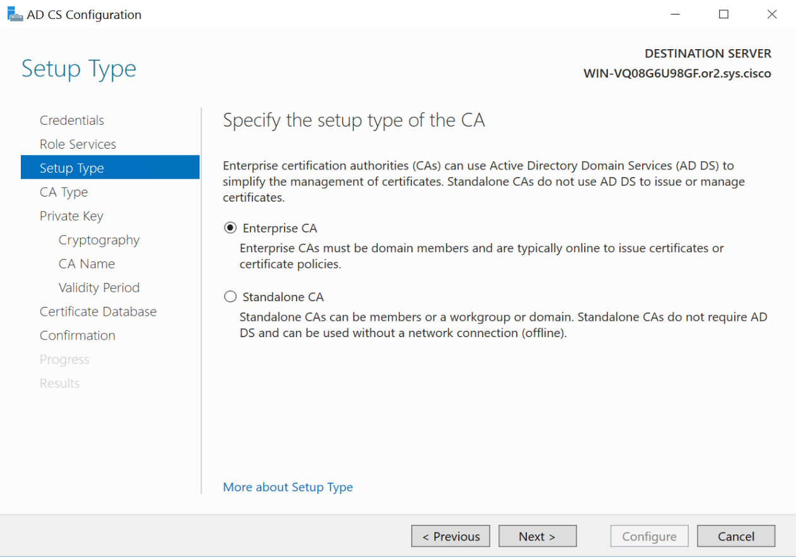
Task: Click the greyed-out Configure button
Action: pos(649,536)
